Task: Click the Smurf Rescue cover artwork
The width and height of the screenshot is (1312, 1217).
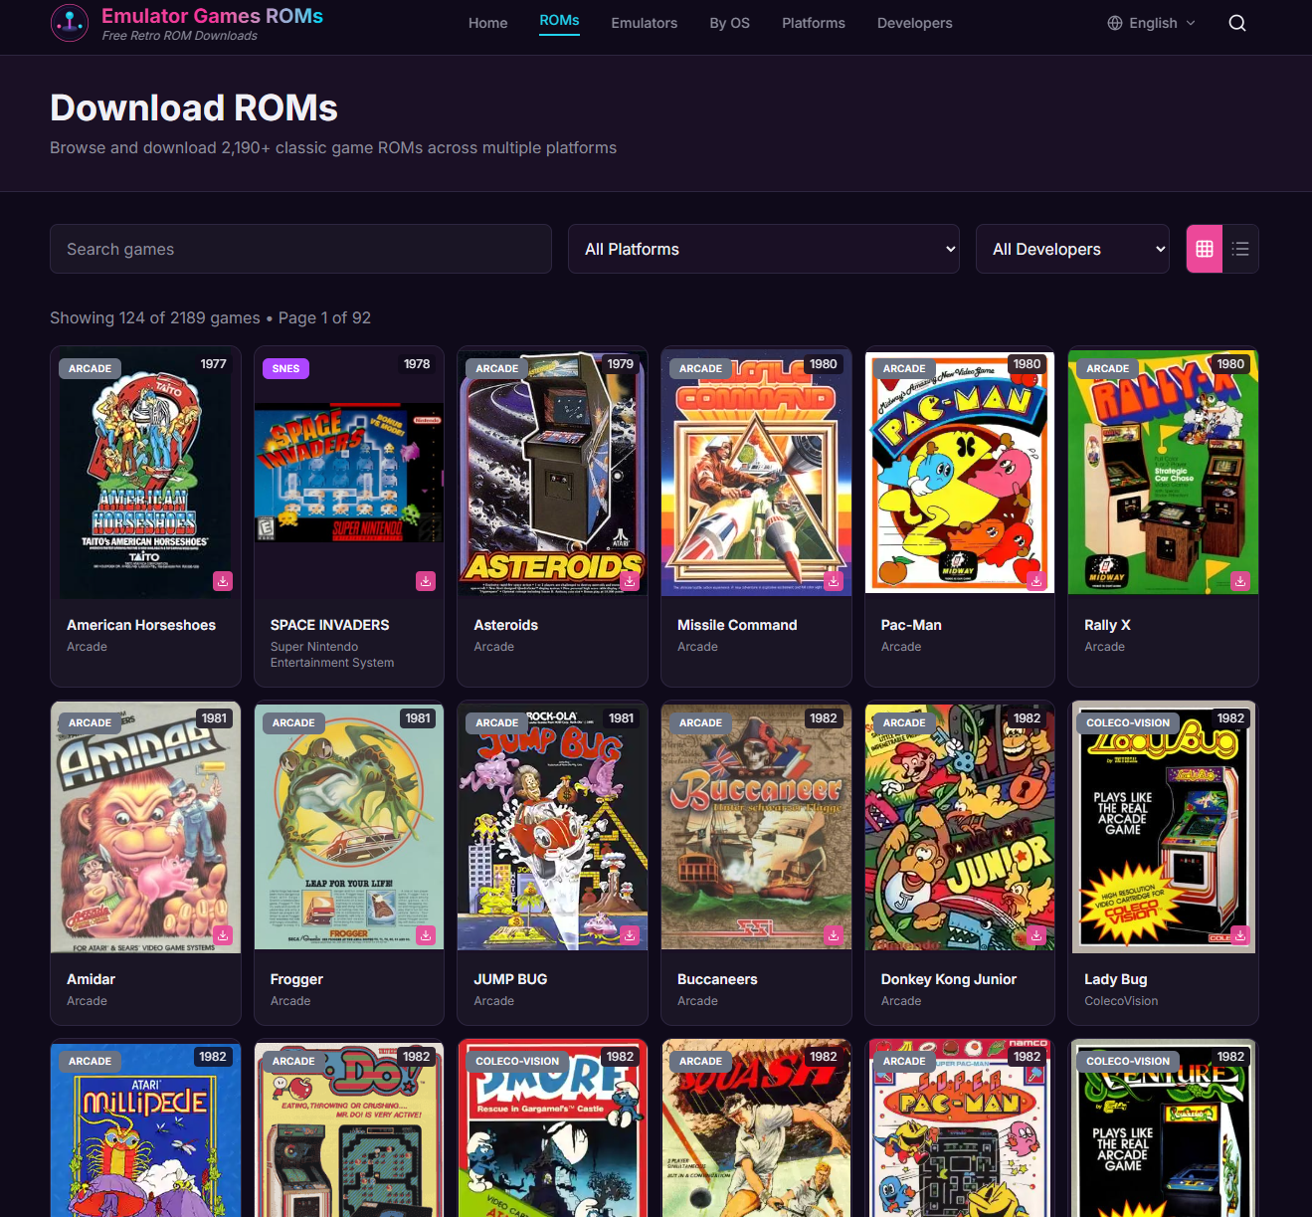Action: pos(552,1128)
